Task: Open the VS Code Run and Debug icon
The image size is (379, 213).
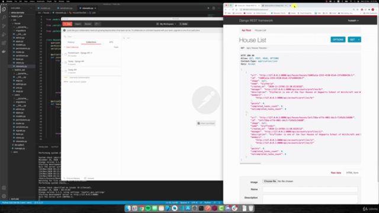Action: pos(4,34)
